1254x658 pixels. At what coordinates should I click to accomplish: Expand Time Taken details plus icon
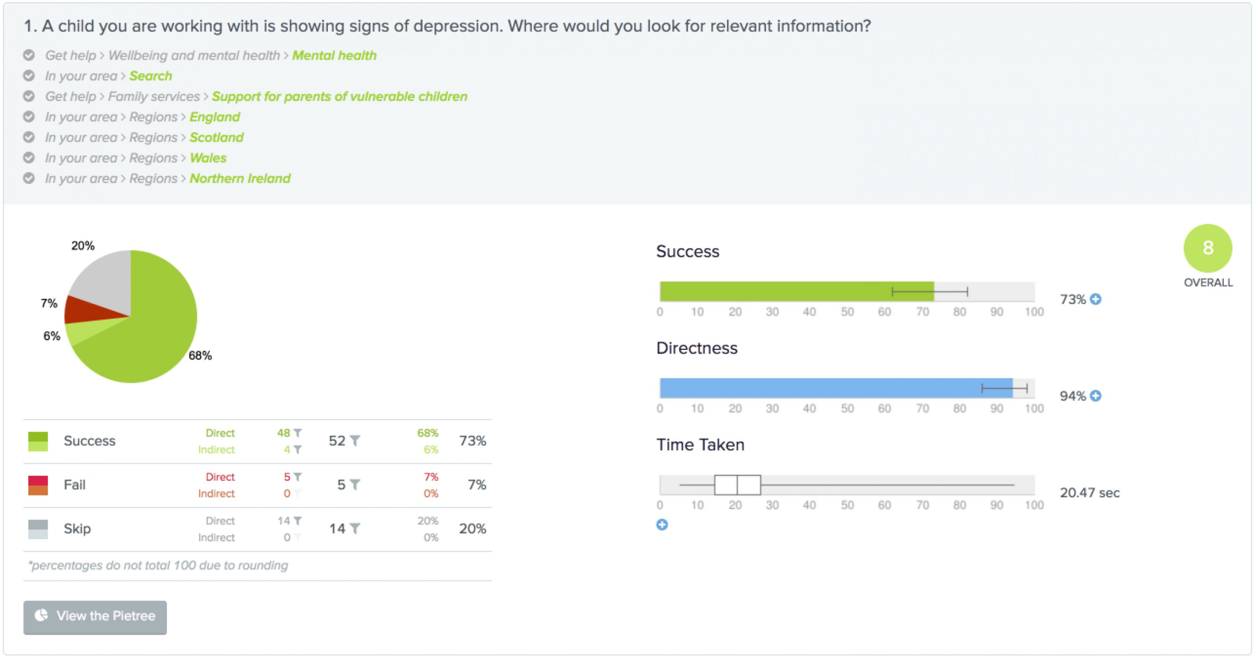662,525
